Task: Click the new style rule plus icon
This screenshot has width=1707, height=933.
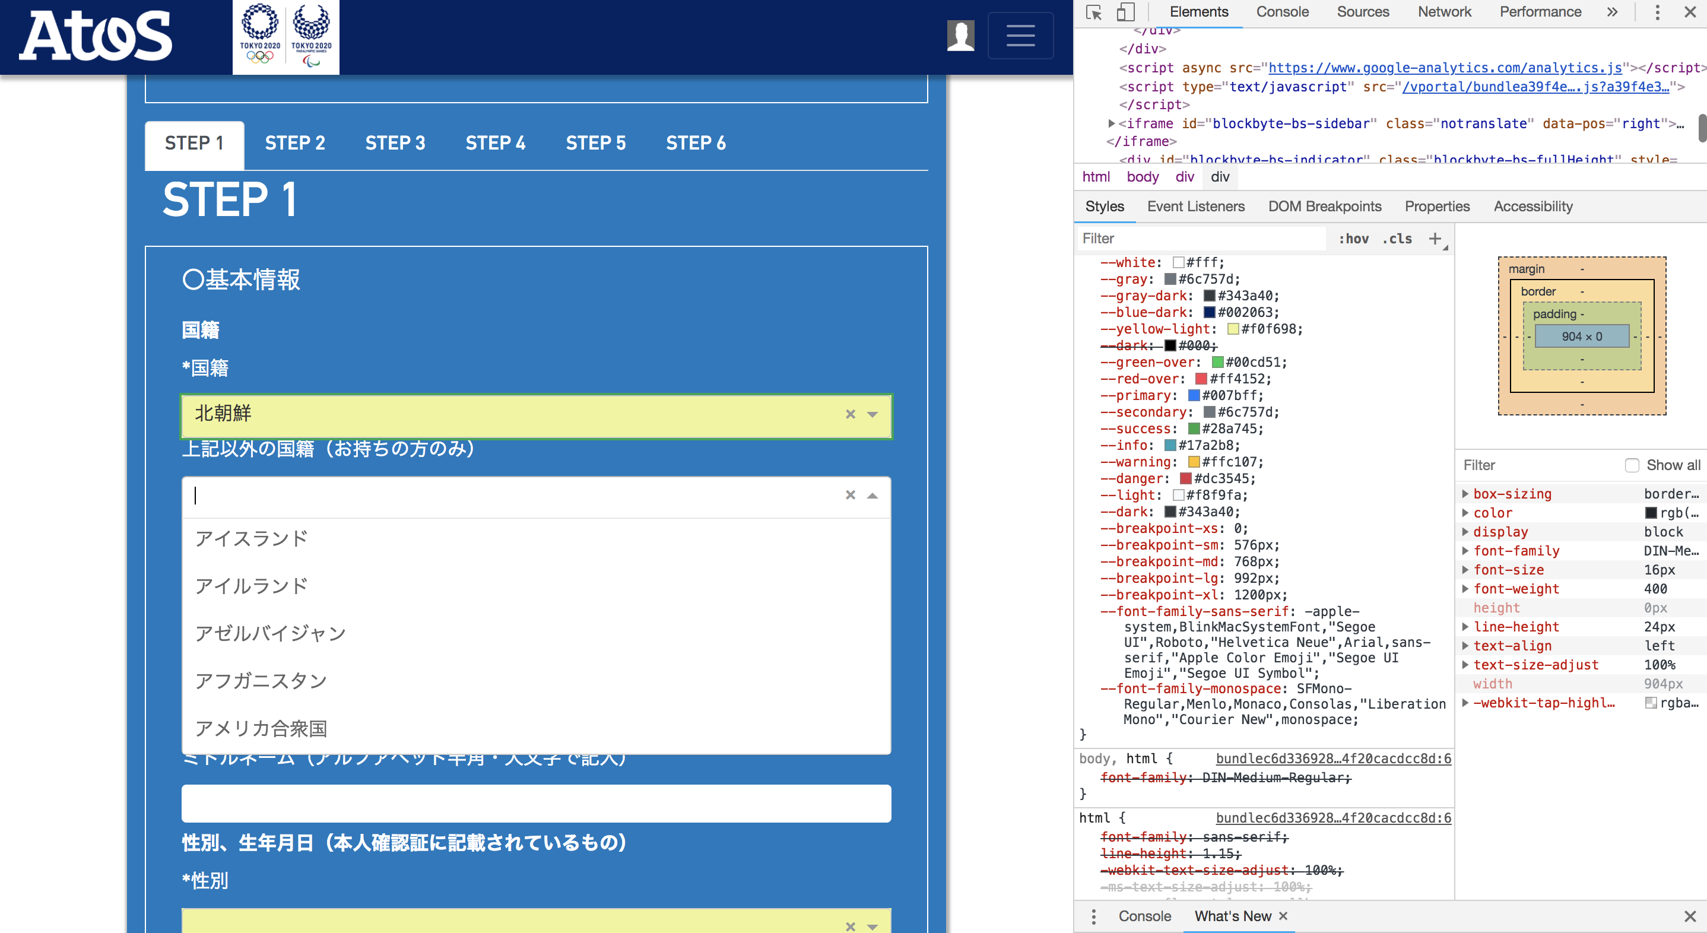Action: [x=1436, y=238]
